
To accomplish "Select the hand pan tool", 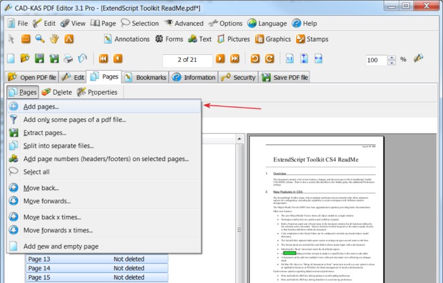I will pos(54,39).
